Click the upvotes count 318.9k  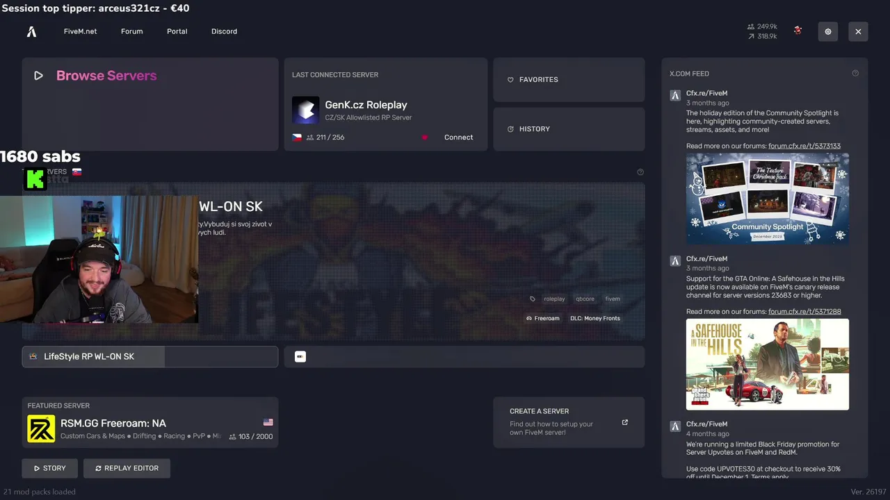click(x=762, y=36)
